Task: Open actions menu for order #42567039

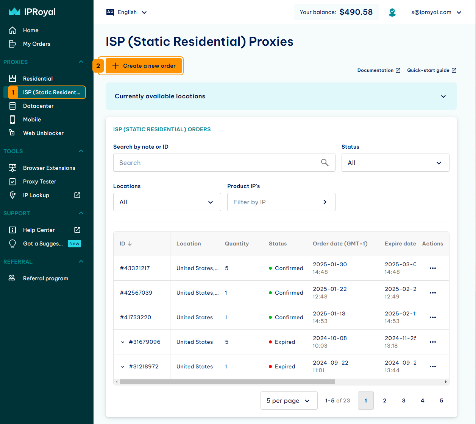Action: 433,293
